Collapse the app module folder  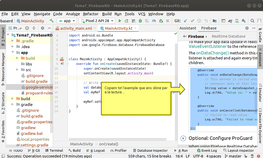13,52
